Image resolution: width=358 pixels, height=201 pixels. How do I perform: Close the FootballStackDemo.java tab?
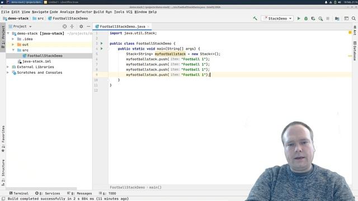click(148, 27)
